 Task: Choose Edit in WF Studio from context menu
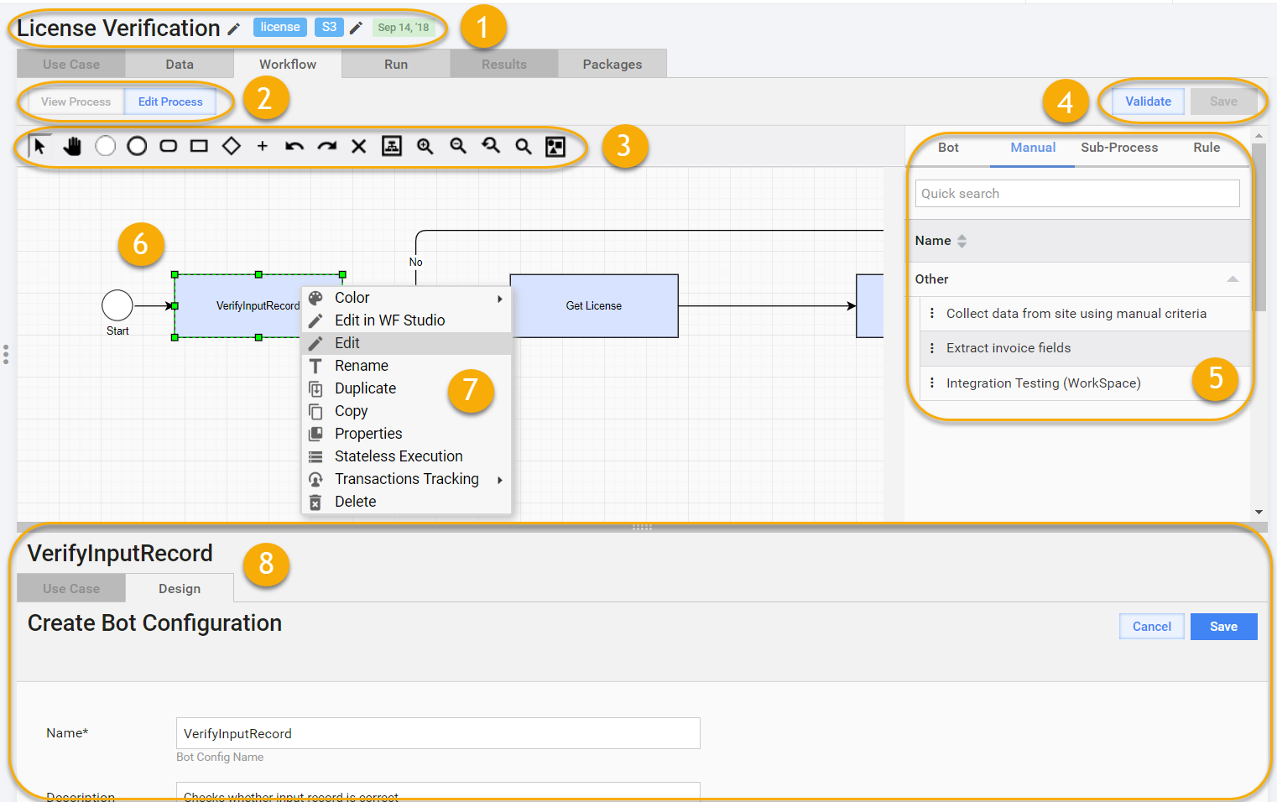click(x=406, y=320)
